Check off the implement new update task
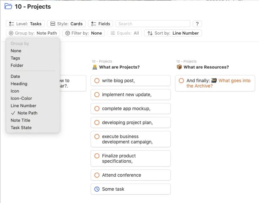Viewport: 259px width, 203px height. 97,95
